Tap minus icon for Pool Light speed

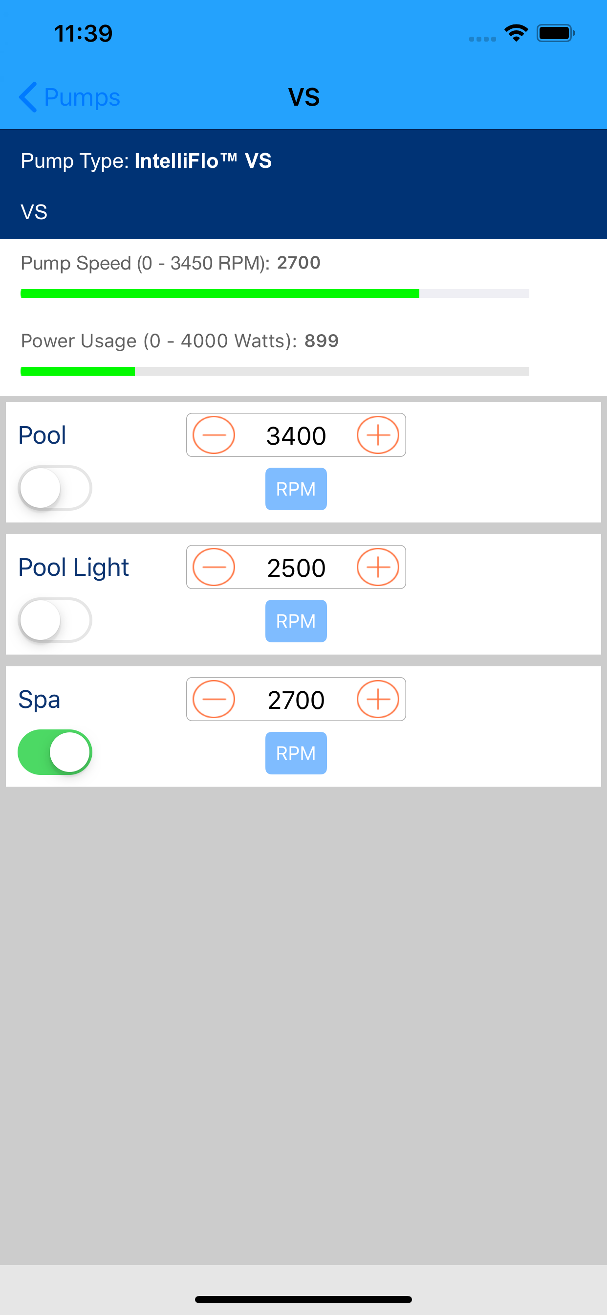click(x=214, y=567)
